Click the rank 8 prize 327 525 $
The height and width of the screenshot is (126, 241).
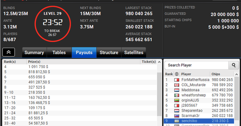(37, 87)
